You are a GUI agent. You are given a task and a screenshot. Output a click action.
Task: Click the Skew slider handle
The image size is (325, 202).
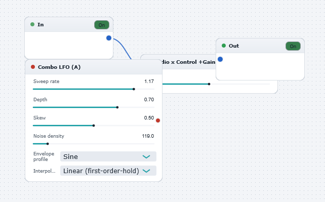[x=94, y=126]
